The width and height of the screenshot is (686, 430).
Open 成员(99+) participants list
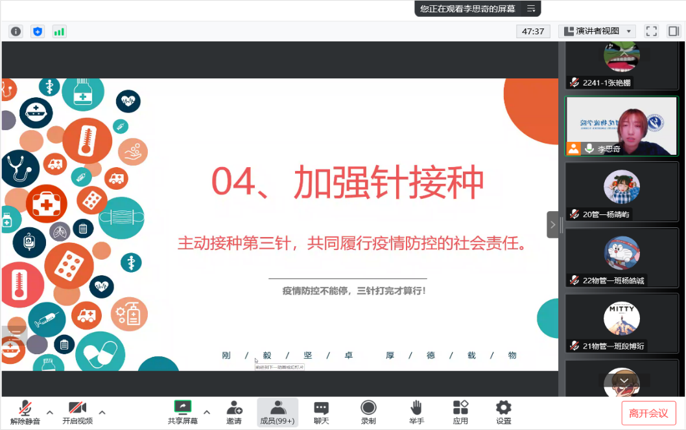278,412
